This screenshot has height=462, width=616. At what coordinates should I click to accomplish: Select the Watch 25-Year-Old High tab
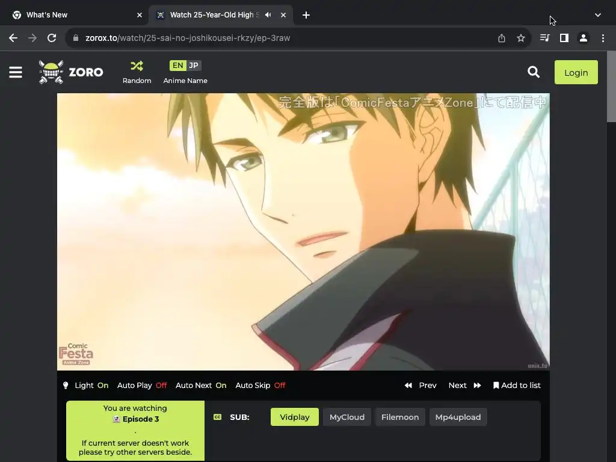click(214, 15)
